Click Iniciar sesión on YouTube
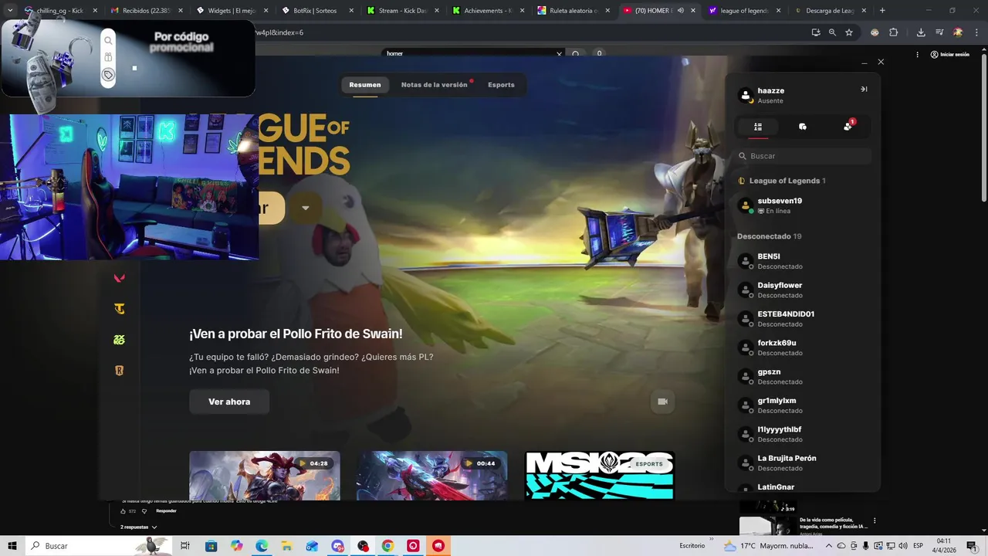The image size is (988, 556). tap(950, 55)
